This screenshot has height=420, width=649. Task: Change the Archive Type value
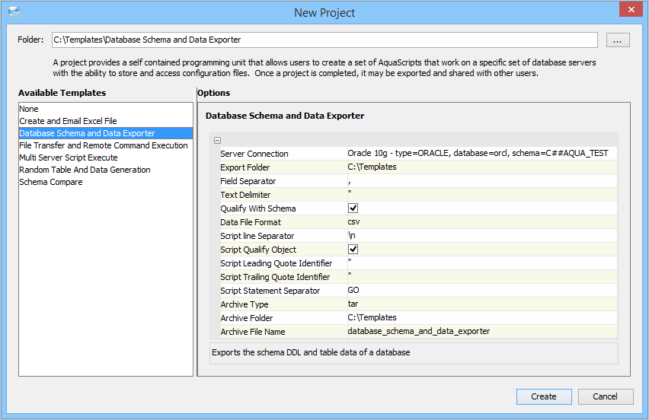coord(480,304)
